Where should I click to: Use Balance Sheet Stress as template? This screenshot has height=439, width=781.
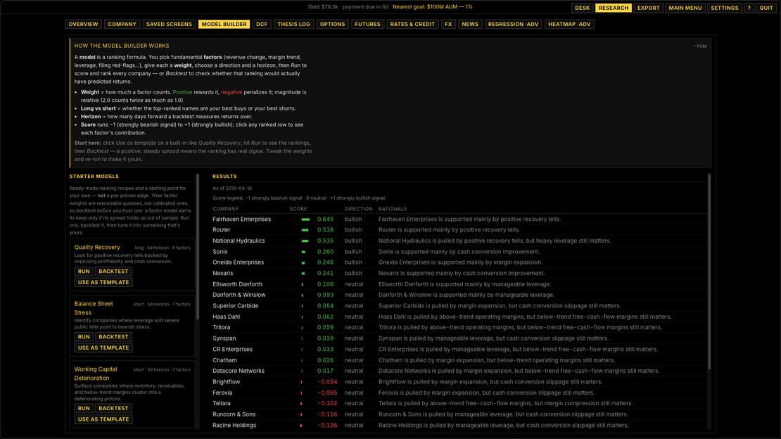click(103, 348)
